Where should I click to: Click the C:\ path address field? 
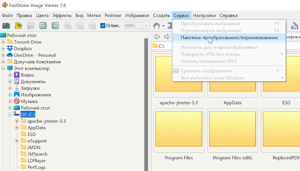162,46
